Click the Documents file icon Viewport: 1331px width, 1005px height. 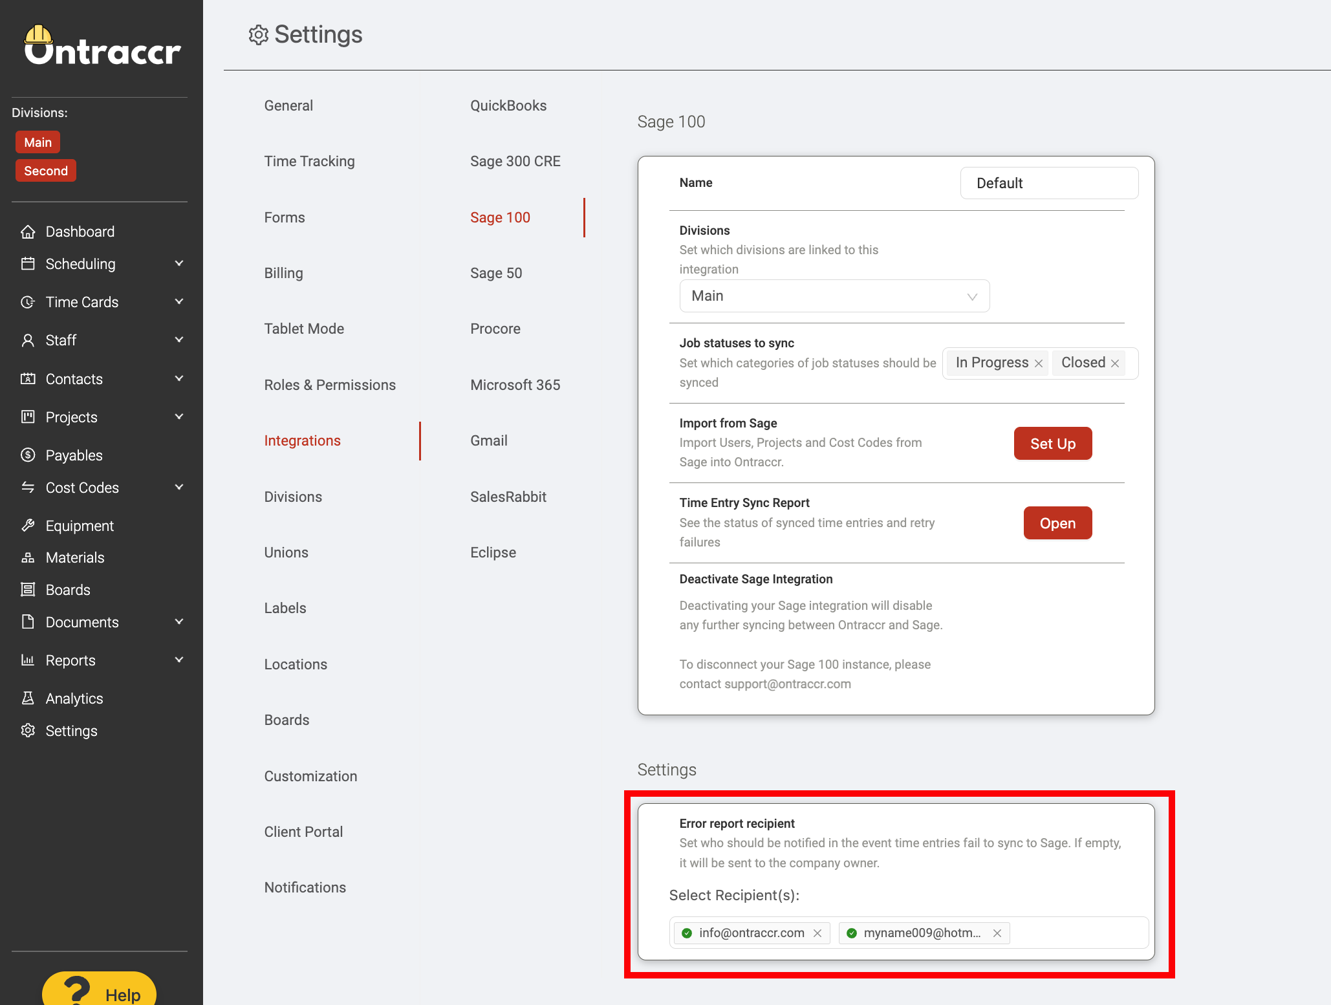coord(28,622)
